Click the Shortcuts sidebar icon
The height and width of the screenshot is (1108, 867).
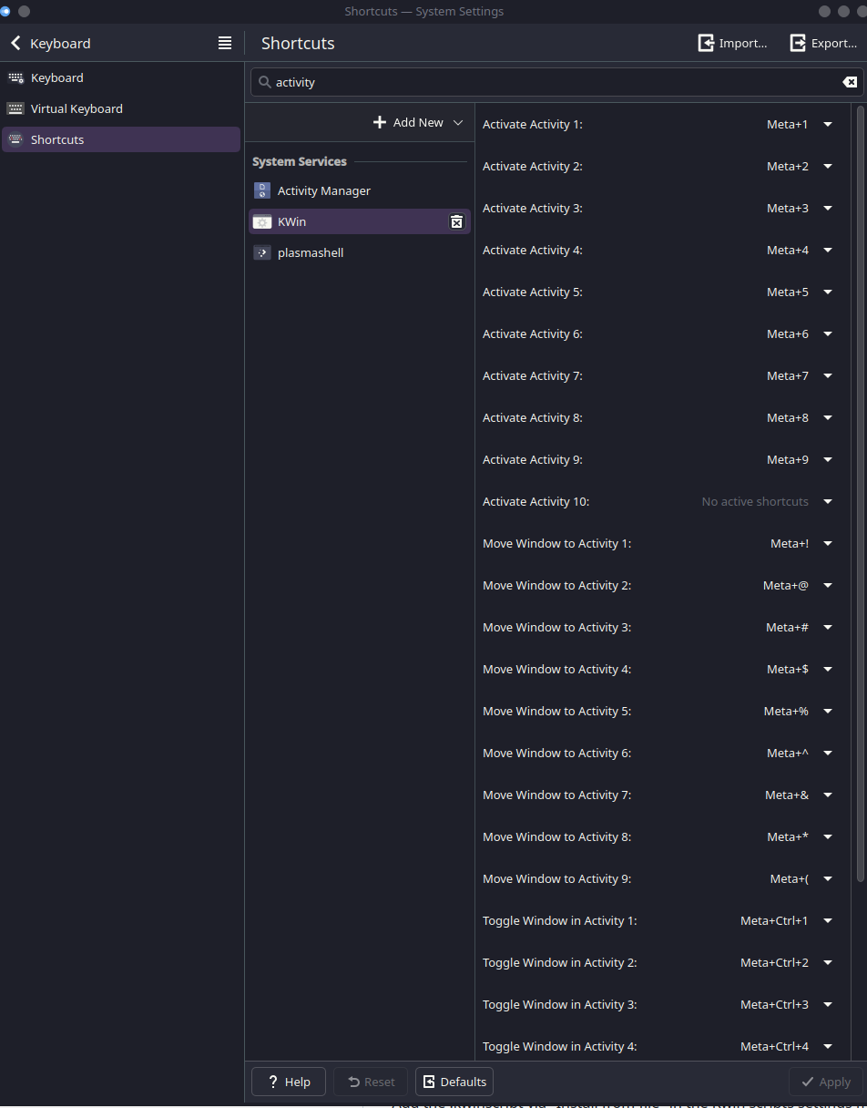tap(15, 139)
